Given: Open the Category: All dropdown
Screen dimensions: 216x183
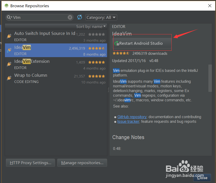Looking at the screenshot, I should pyautogui.click(x=101, y=17).
